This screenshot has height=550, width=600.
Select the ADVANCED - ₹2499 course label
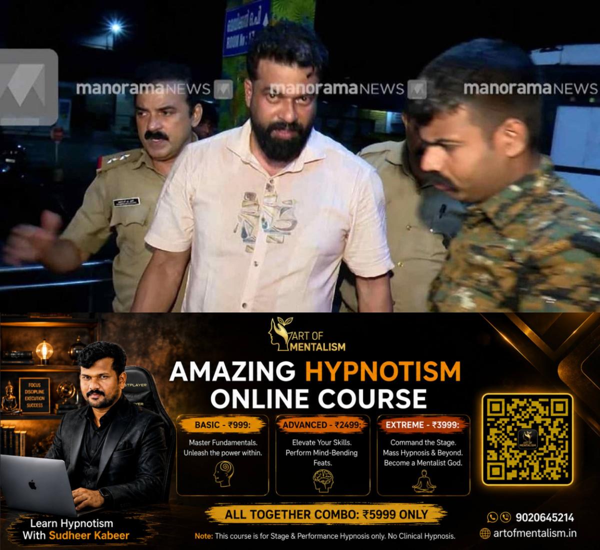pyautogui.click(x=322, y=424)
